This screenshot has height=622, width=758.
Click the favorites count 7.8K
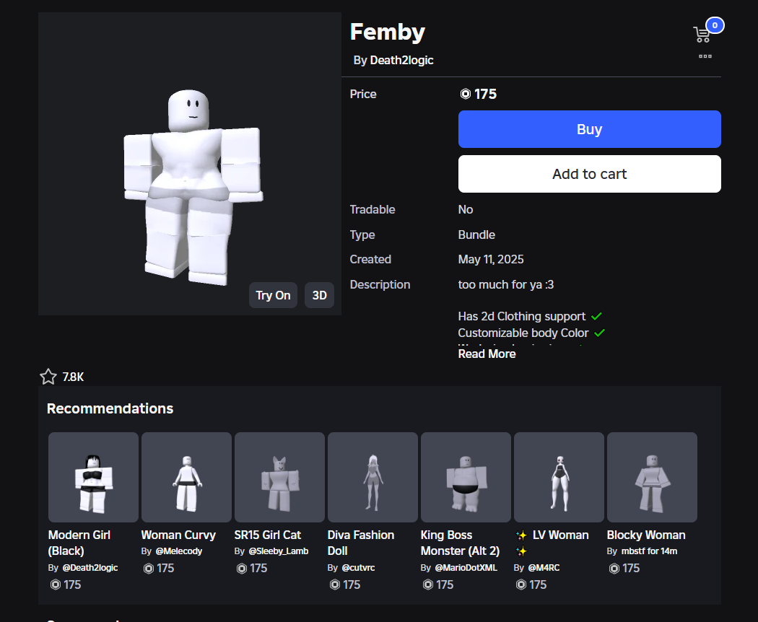73,377
